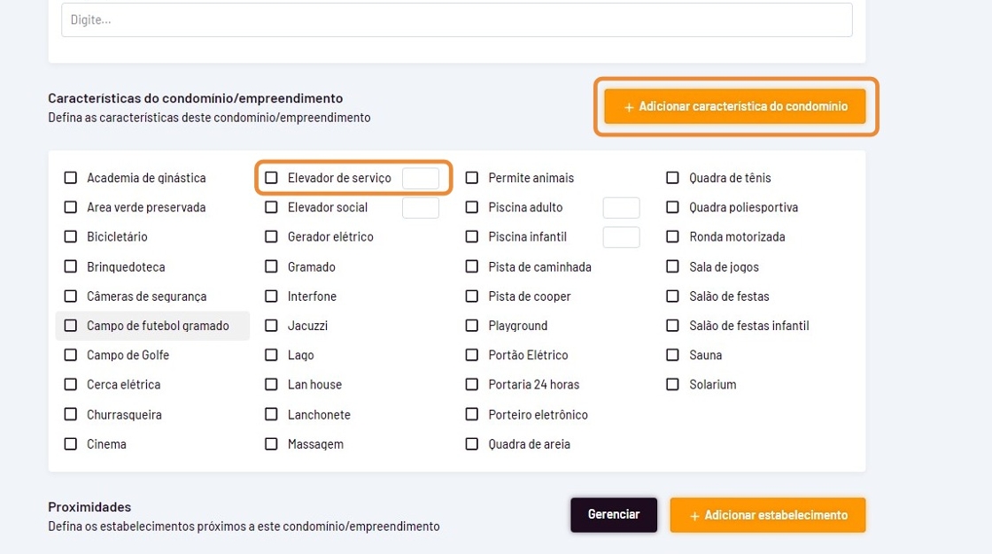Check the Portaria 24 horas checkbox
Screen dimensions: 992x554
[472, 385]
